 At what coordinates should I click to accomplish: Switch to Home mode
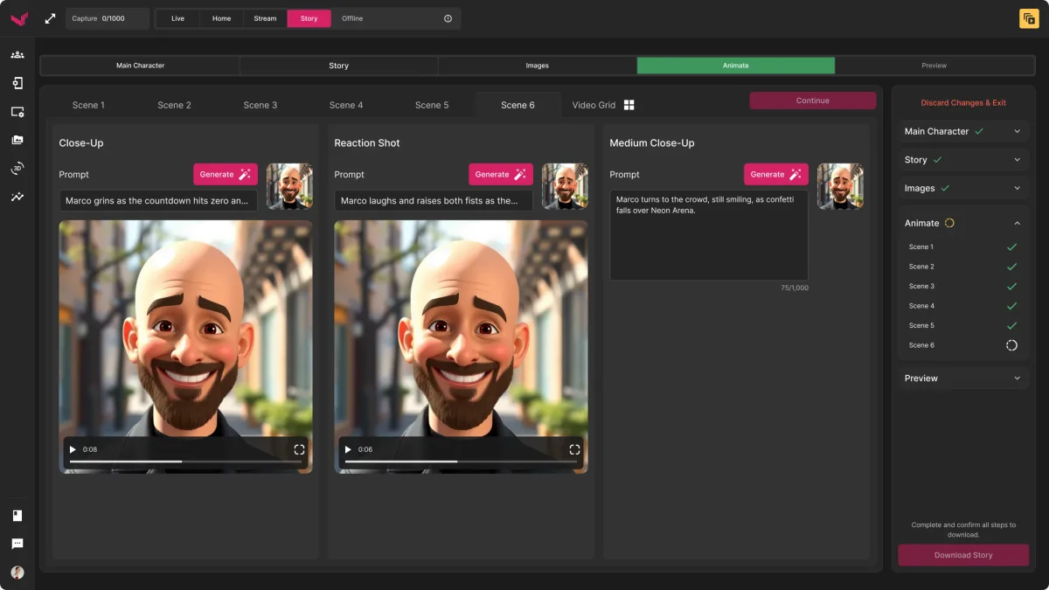point(221,18)
